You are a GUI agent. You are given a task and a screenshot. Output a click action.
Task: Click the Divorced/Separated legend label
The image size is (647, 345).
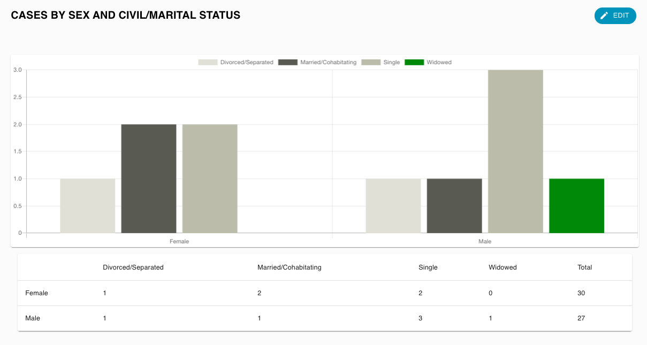(247, 63)
